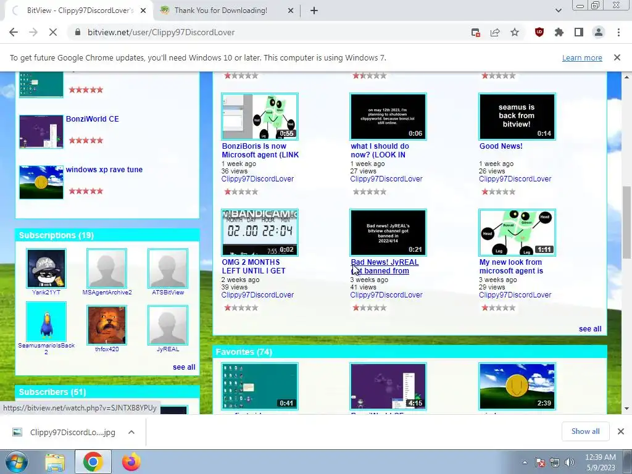Open OMG 2 MONTHS LEFT title link
This screenshot has width=632, height=474.
pyautogui.click(x=254, y=267)
